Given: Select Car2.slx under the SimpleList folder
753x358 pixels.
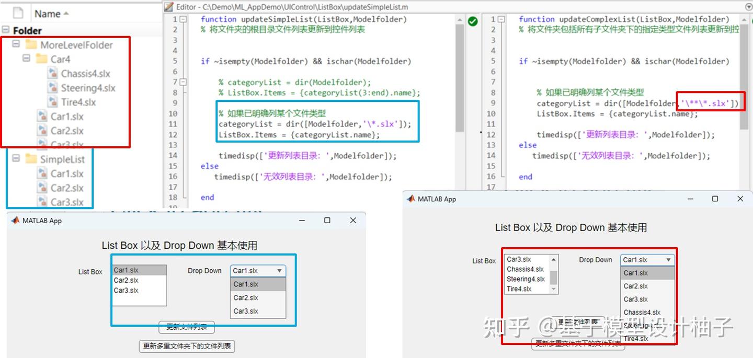Looking at the screenshot, I should (67, 188).
